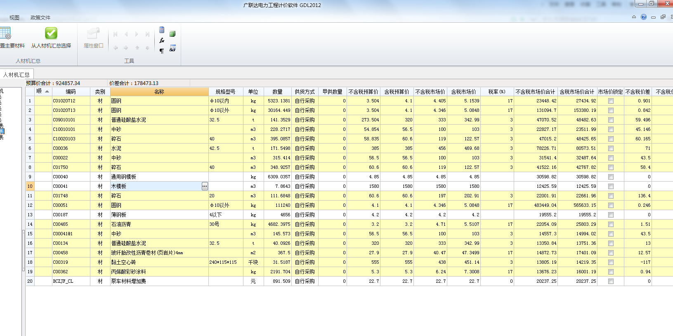Click unit cell 千块

click(253, 262)
